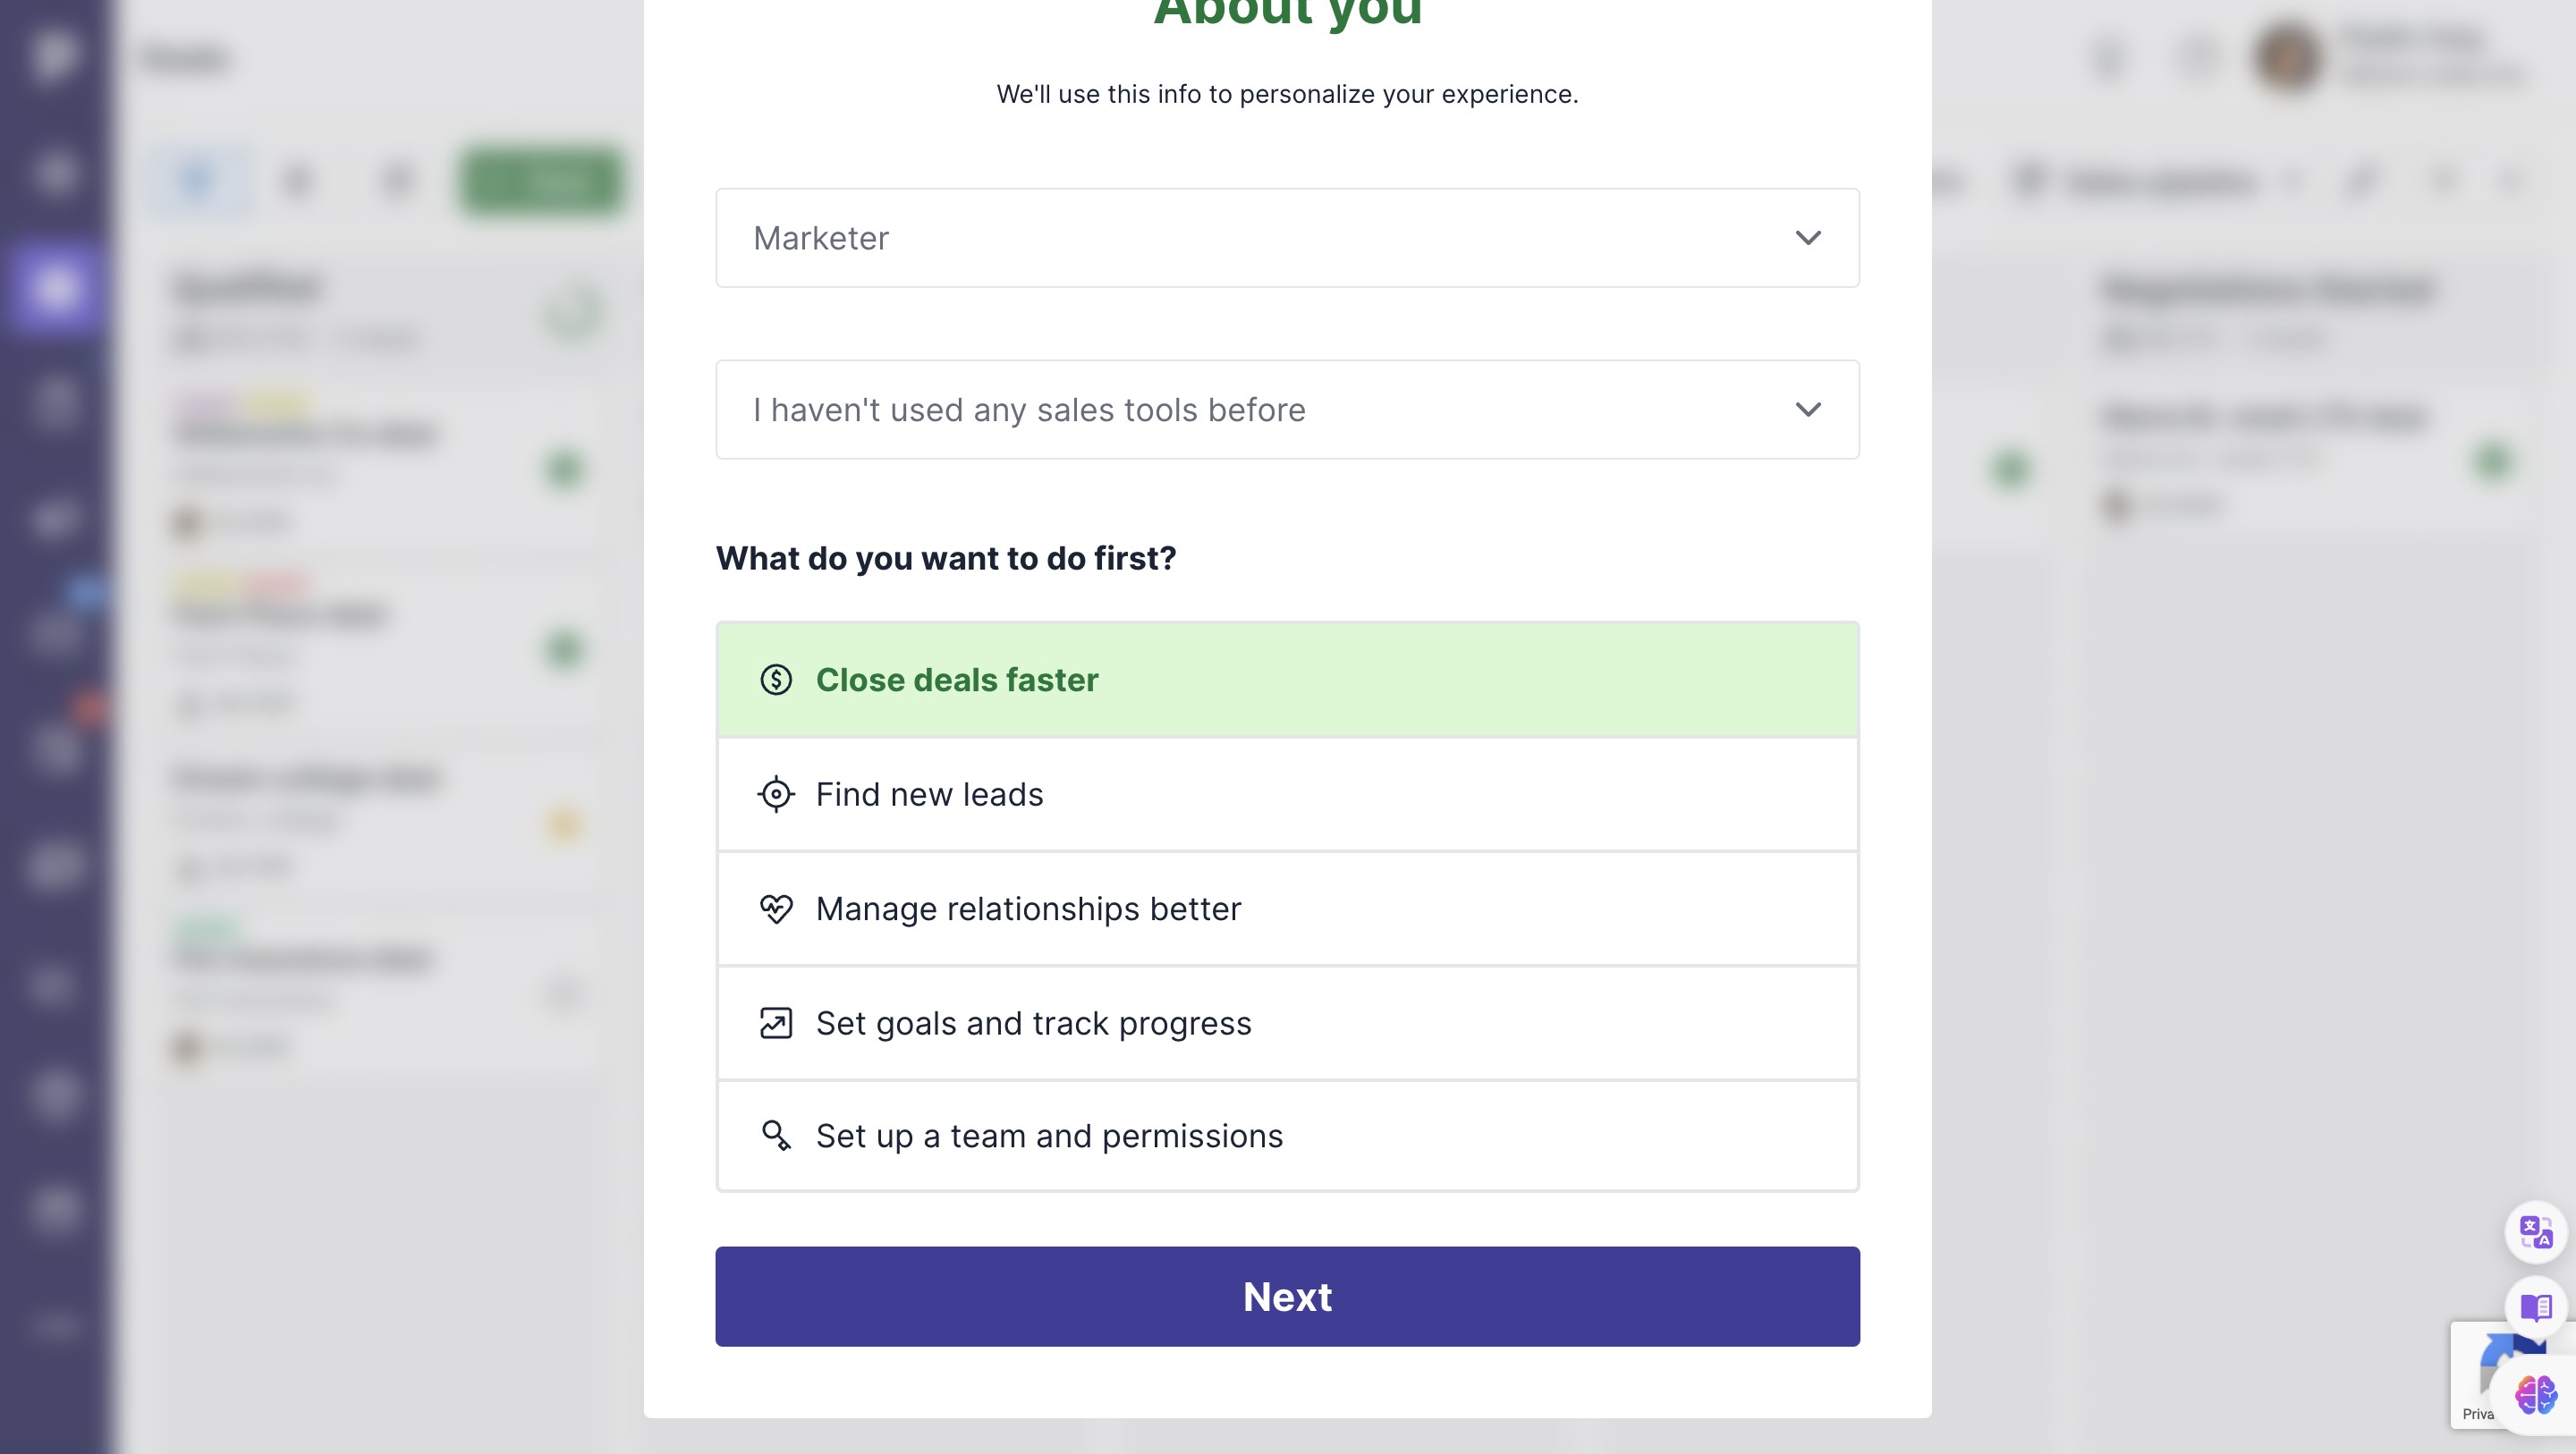Toggle the highlighted "Close deals faster" choice
This screenshot has height=1454, width=2576.
(x=1286, y=680)
